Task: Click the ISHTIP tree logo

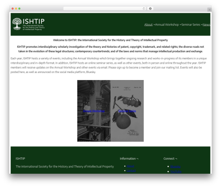Action: point(28,24)
